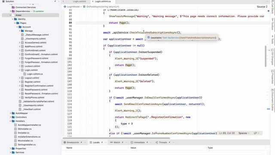The width and height of the screenshot is (275, 155).
Task: Expand the AccessDenied.cshtml node
Action: point(19,43)
